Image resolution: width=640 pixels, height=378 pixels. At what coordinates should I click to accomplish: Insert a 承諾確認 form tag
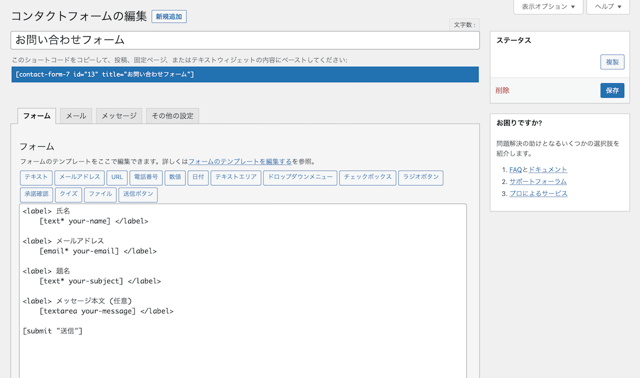click(36, 195)
